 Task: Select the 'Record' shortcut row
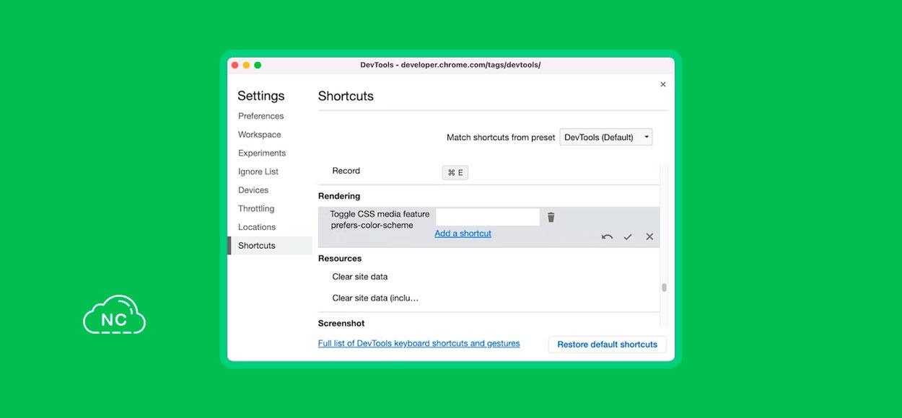click(x=489, y=172)
